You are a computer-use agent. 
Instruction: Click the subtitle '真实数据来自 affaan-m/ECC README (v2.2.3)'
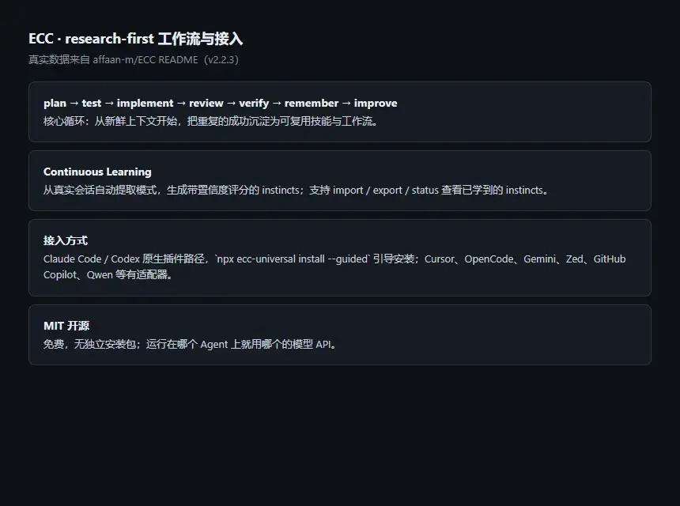tap(134, 60)
